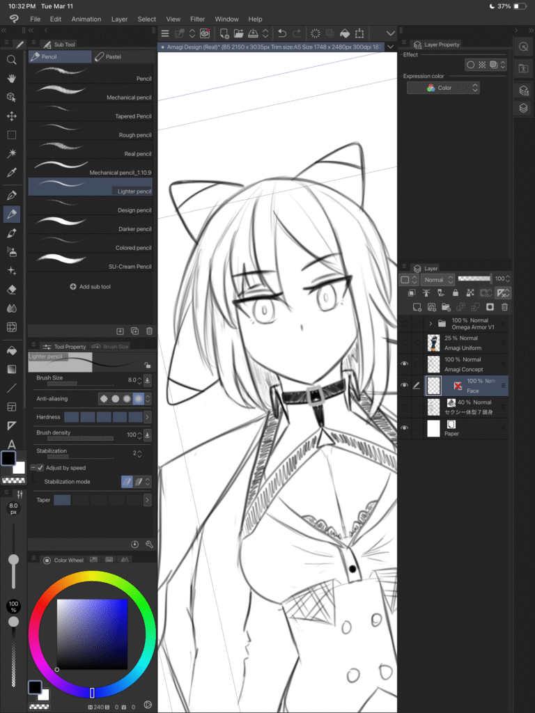Viewport: 535px width, 713px height.
Task: Choose the Text tool
Action: (x=12, y=444)
